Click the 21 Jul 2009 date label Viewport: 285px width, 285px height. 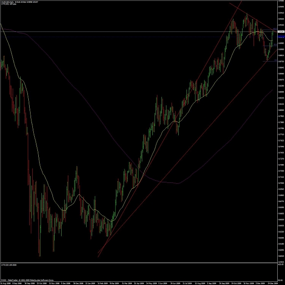click(187, 283)
